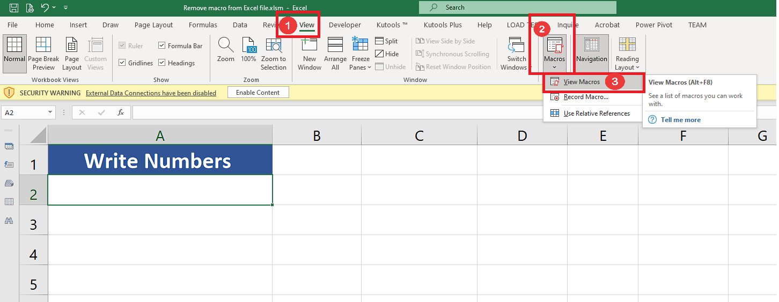Screen dimensions: 779x302
Task: Toggle Use Relative References
Action: (593, 114)
